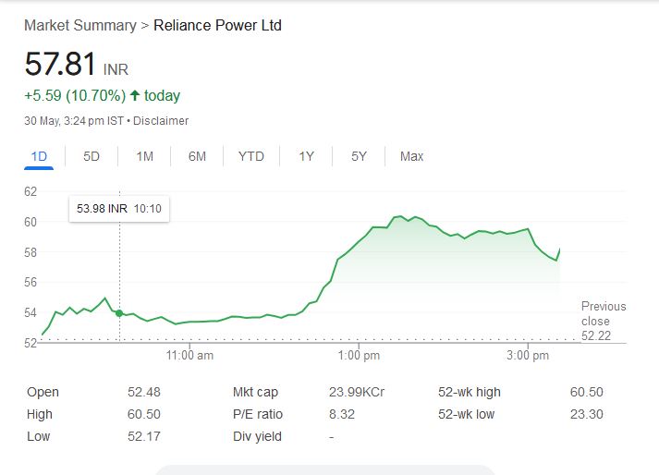Viewport: 659px width, 475px height.
Task: Click the P/E ratio value 8.32
Action: [x=342, y=414]
